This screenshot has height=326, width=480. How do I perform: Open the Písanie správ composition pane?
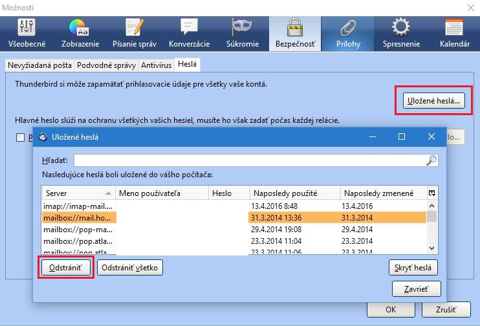[135, 34]
